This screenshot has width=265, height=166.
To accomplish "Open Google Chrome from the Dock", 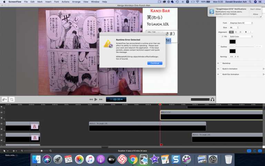I will tap(133, 159).
